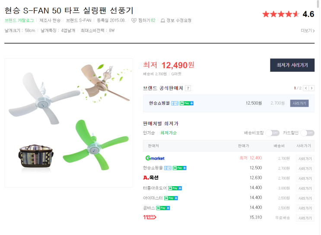Toggle the 카드할인 switch

(x=307, y=133)
